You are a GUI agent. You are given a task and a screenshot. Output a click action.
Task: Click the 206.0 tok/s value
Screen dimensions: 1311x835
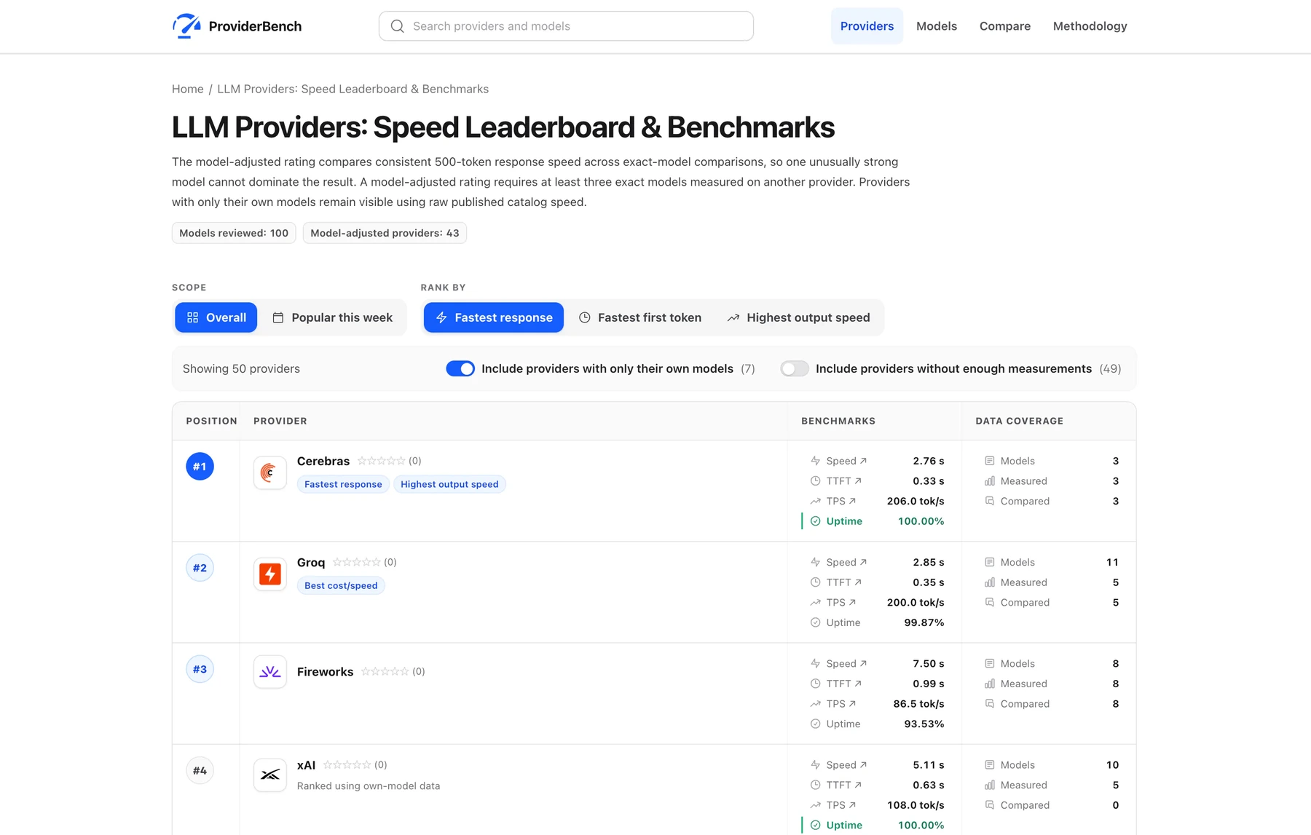tap(916, 501)
